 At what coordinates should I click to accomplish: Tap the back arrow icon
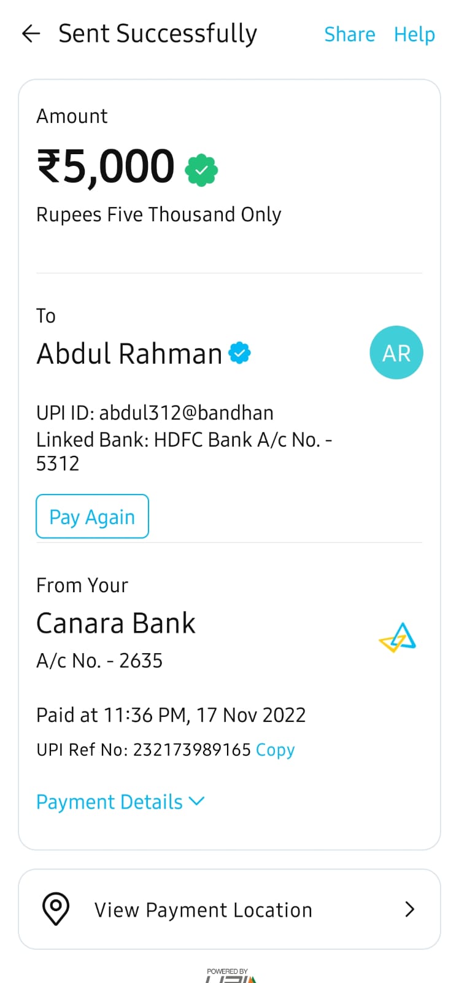pos(31,34)
